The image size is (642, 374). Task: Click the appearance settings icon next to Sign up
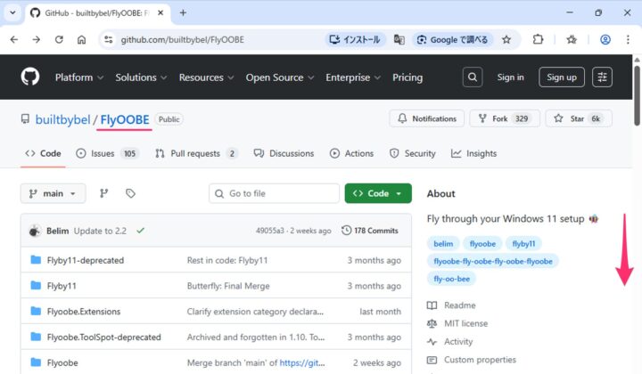point(603,77)
